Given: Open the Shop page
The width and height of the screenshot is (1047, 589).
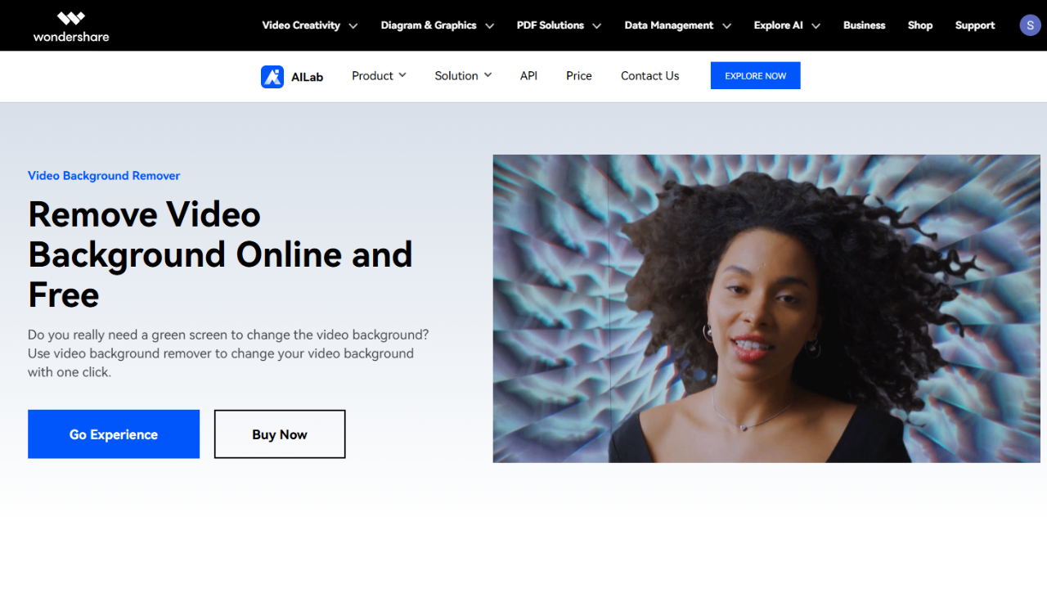Looking at the screenshot, I should click(x=919, y=25).
